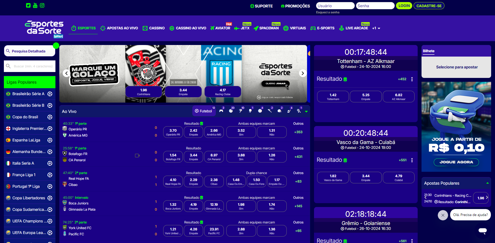Select the baseball bat live filter
The image size is (495, 243).
270,111
